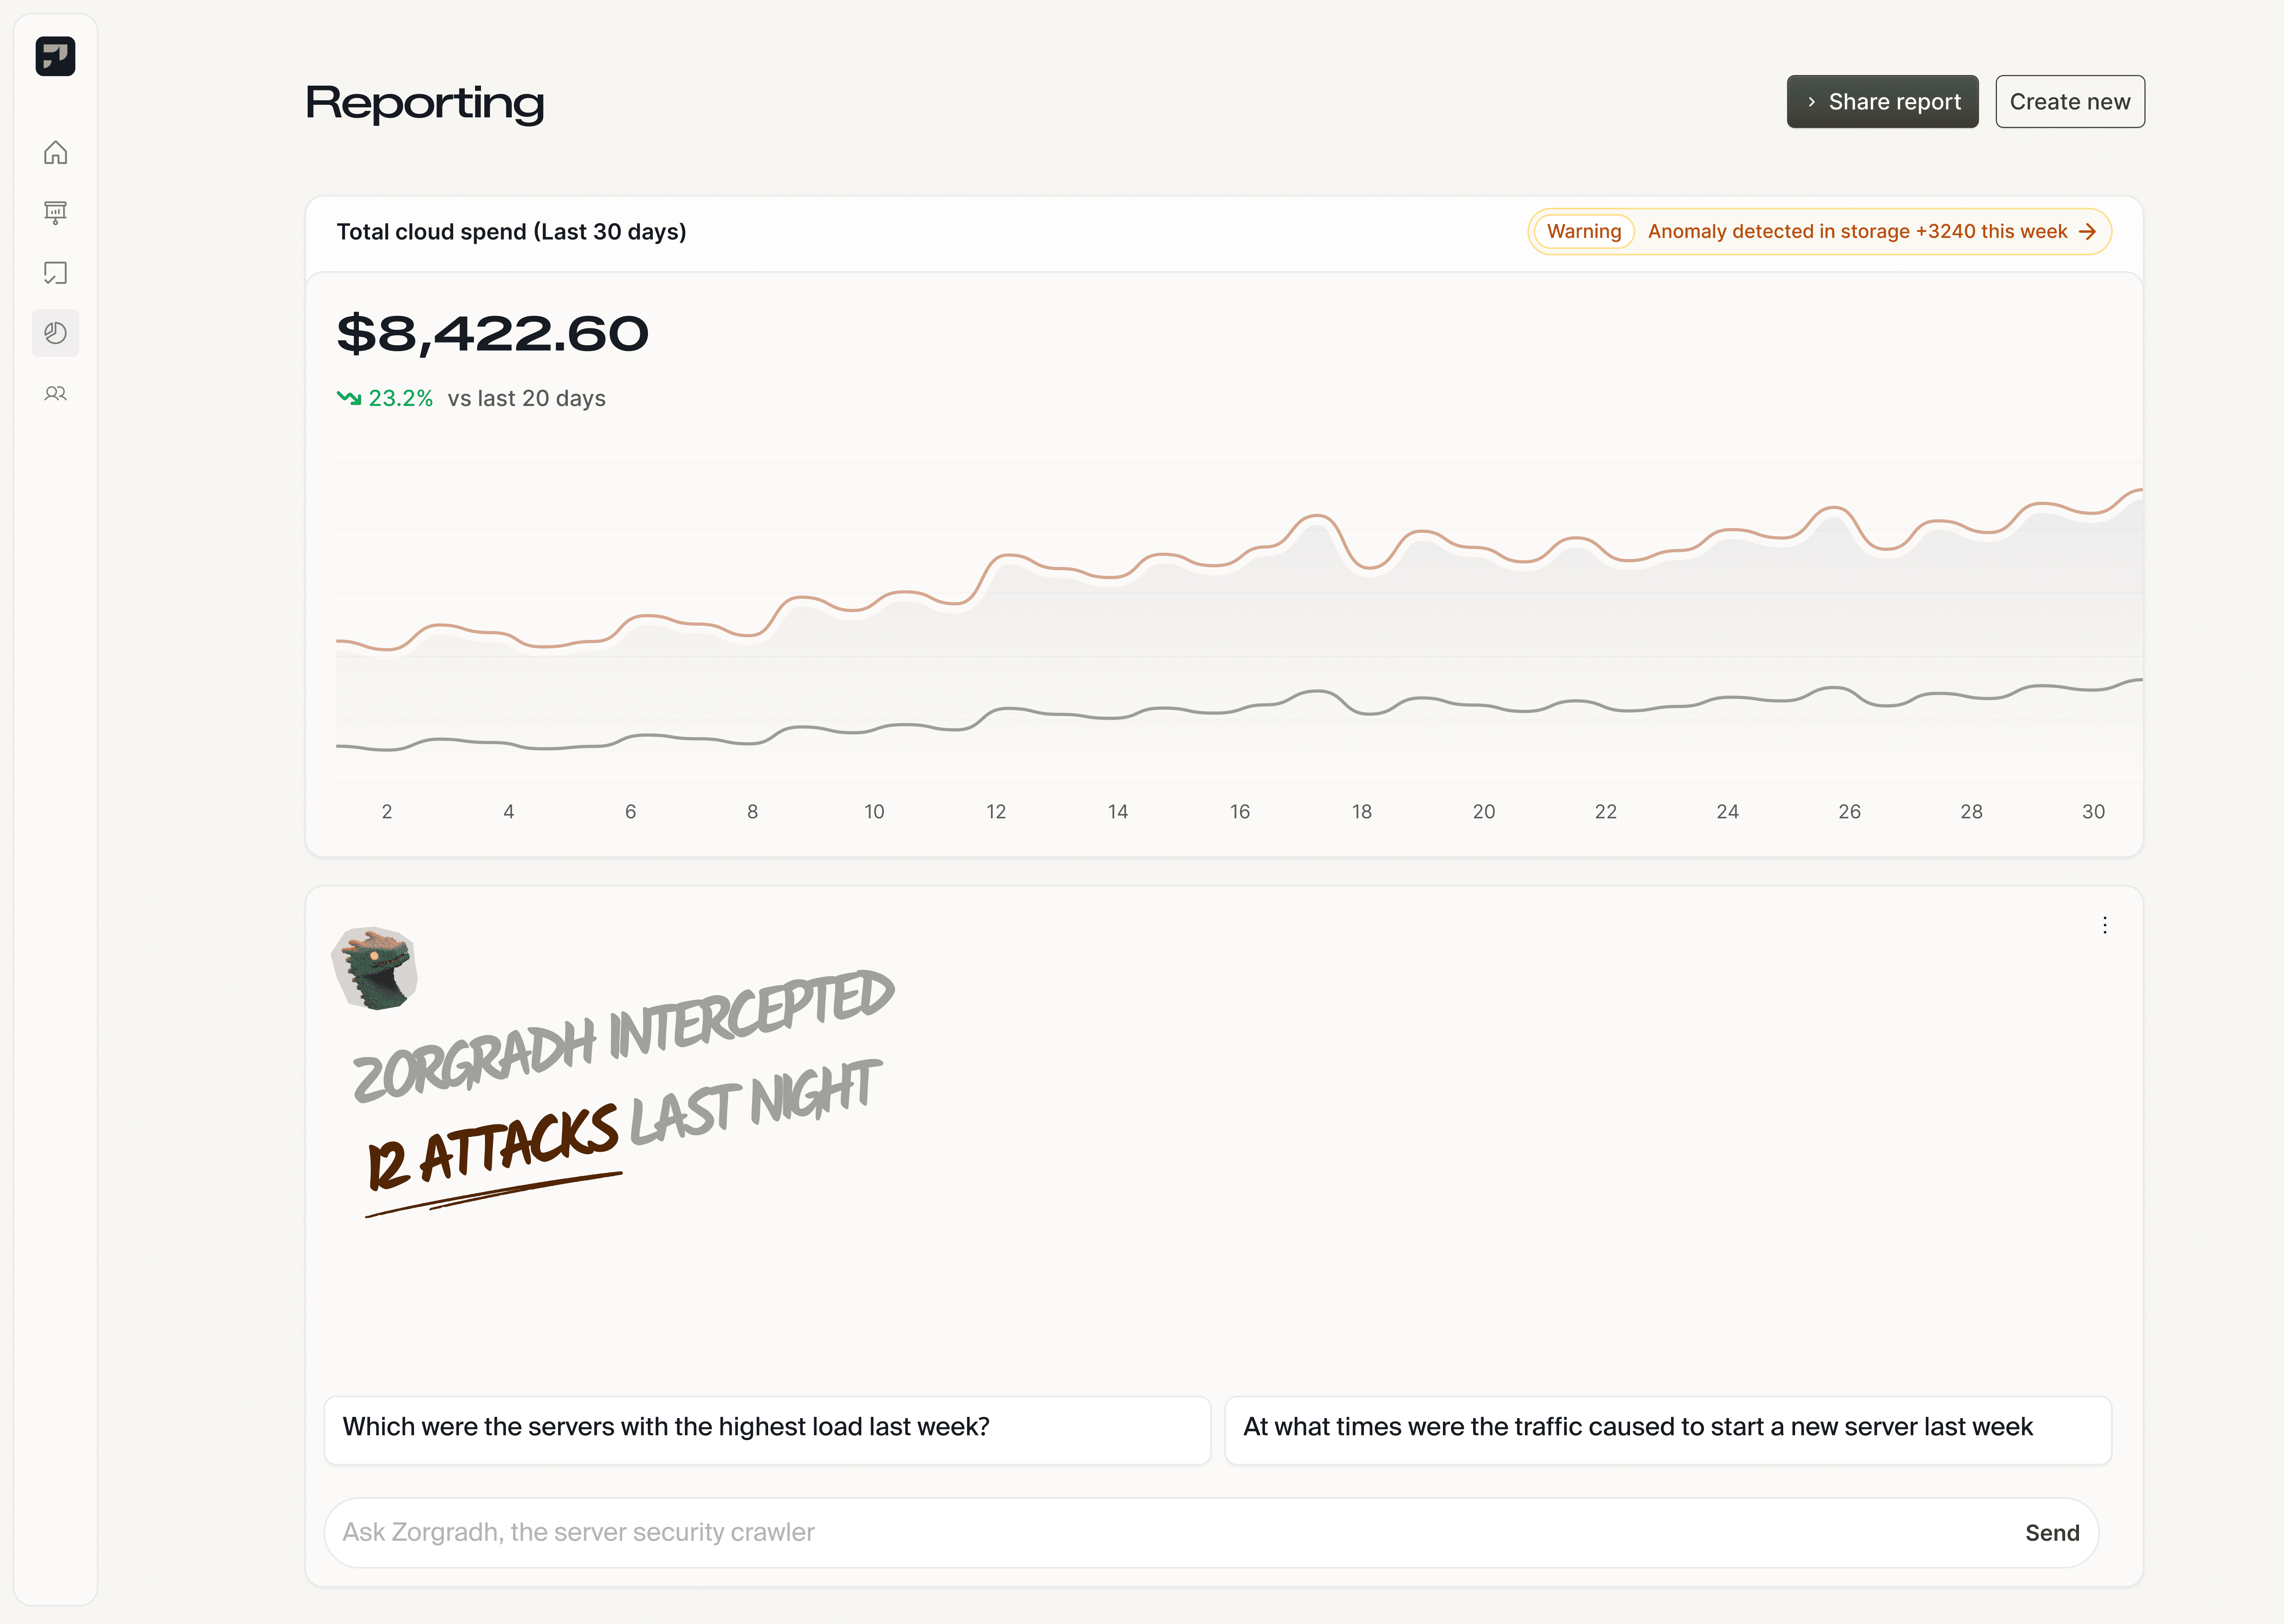Viewport: 2284px width, 1624px height.
Task: Open the Warning badge
Action: (x=1584, y=232)
